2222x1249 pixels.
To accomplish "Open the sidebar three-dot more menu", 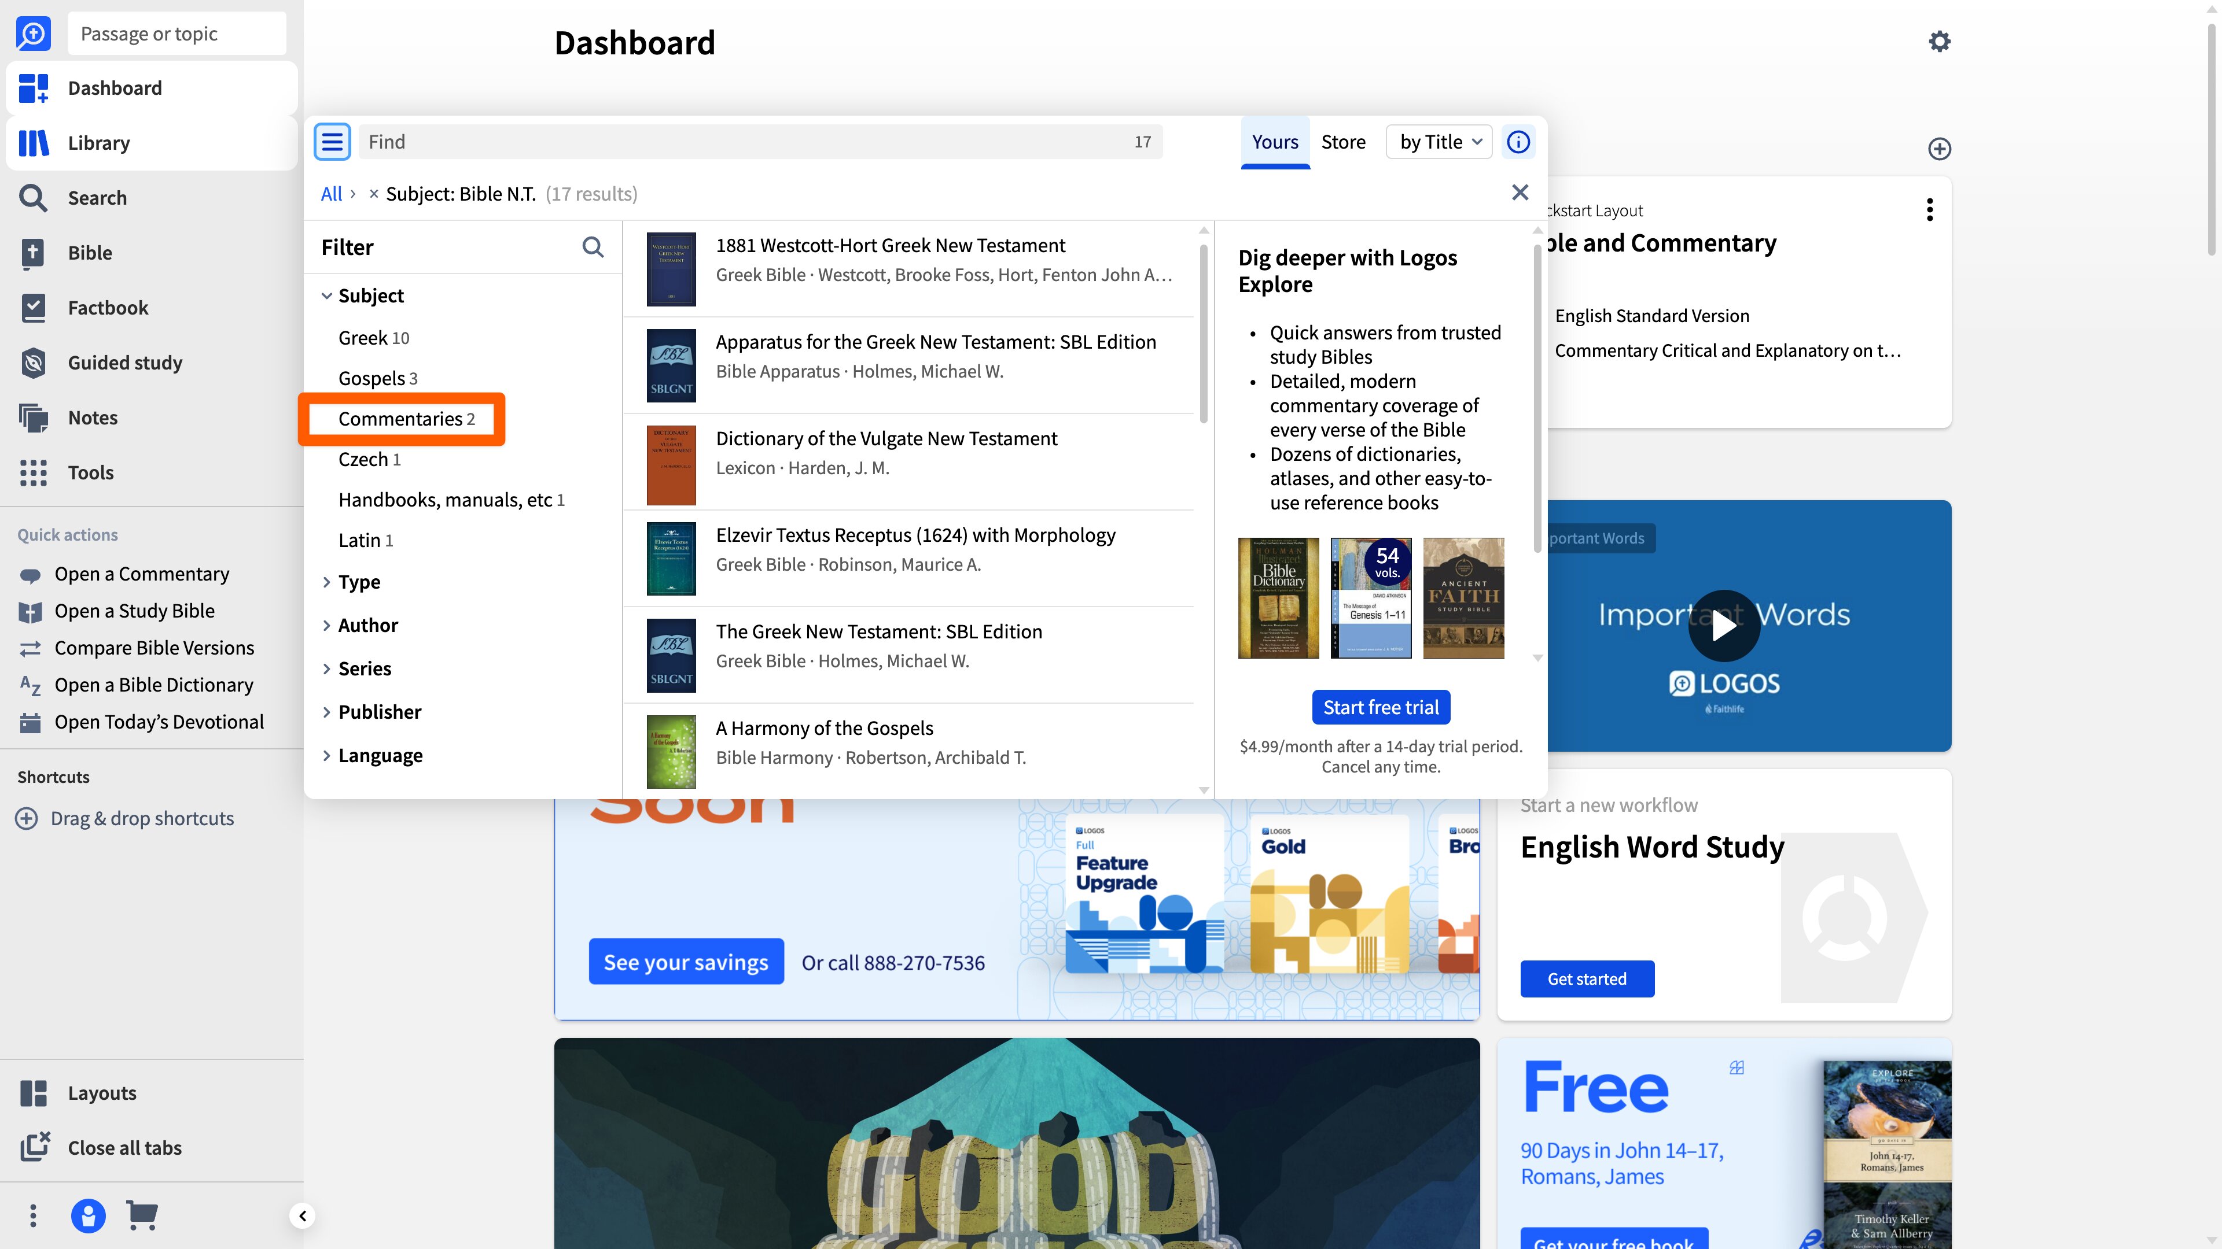I will (33, 1215).
